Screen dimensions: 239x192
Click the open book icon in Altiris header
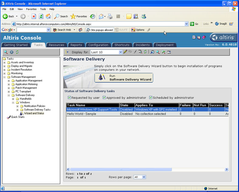tap(199, 37)
